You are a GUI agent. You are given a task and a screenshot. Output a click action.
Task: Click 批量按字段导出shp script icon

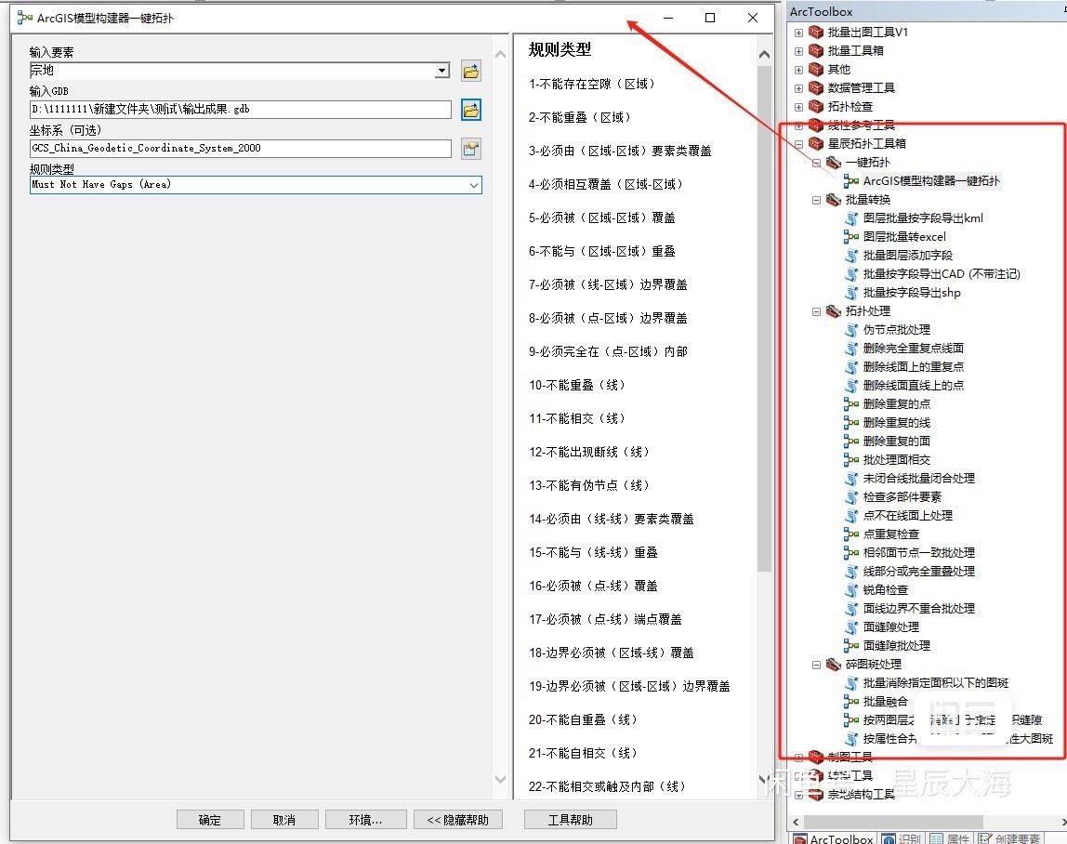pos(851,293)
